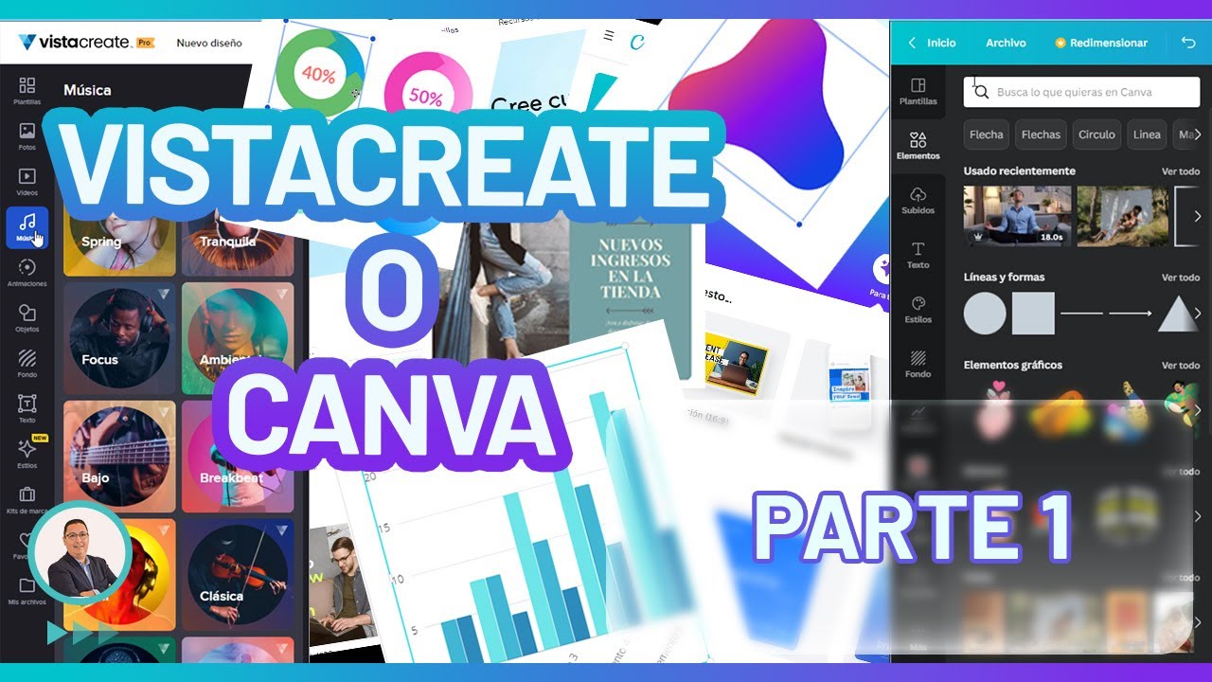Open Estilos in the VistaCreate sidebar
1212x682 pixels.
point(27,453)
